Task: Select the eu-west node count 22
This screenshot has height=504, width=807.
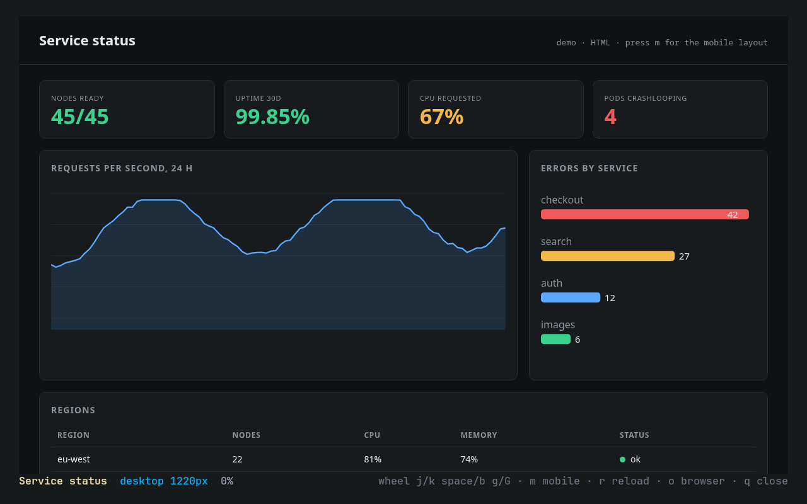Action: click(x=238, y=459)
